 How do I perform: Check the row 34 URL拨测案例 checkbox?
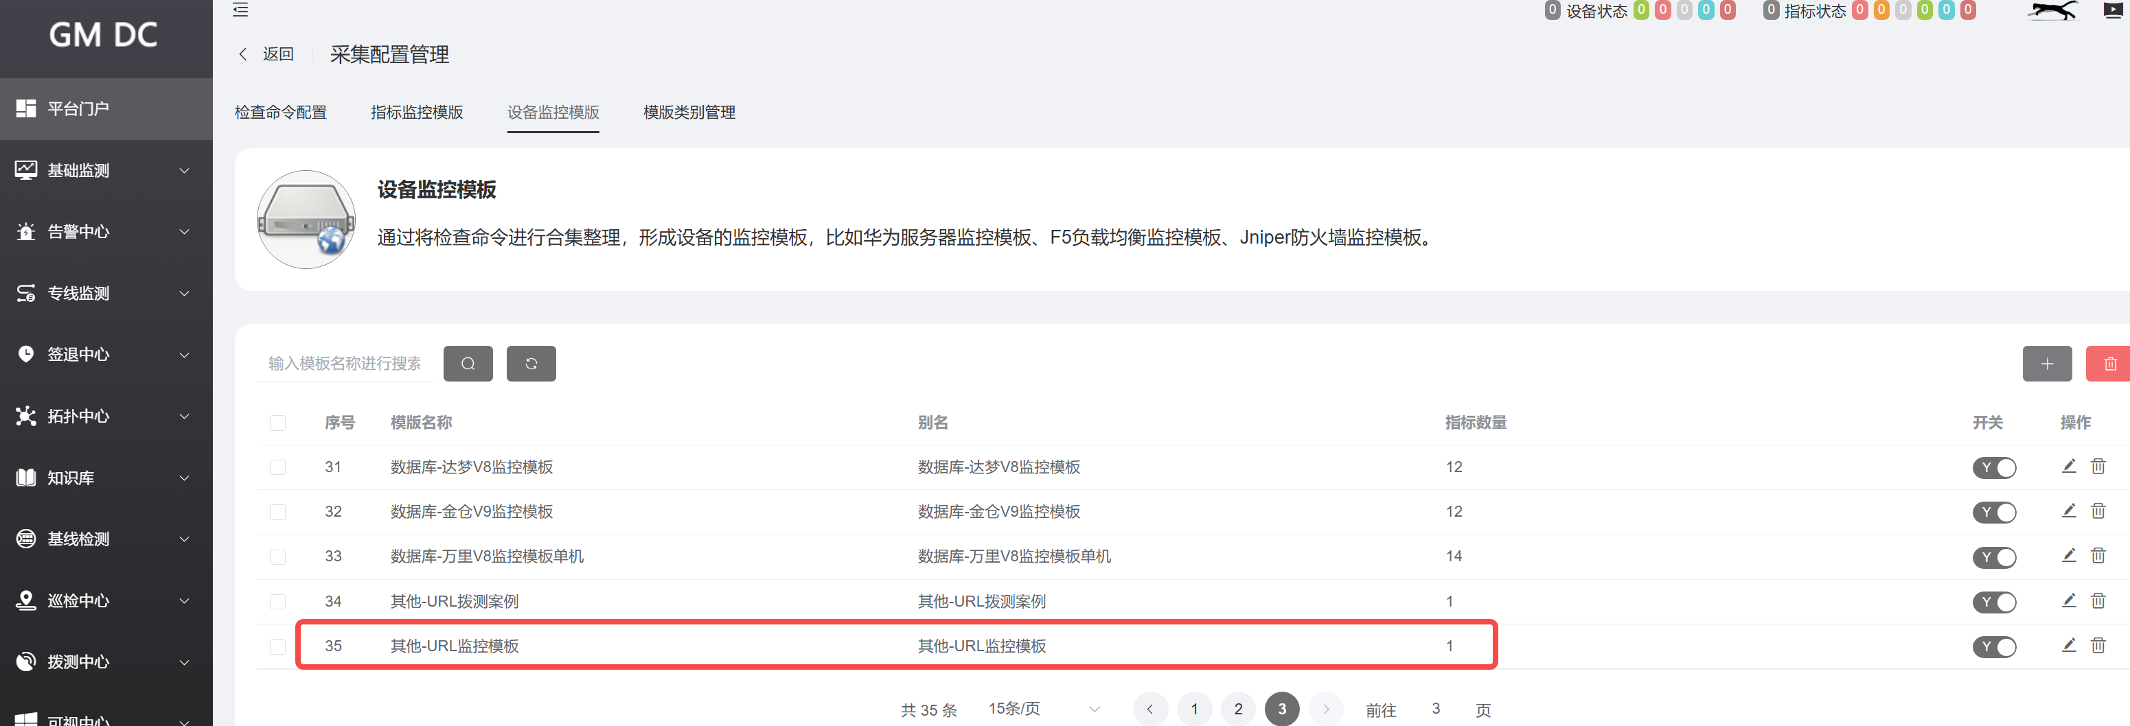point(278,601)
